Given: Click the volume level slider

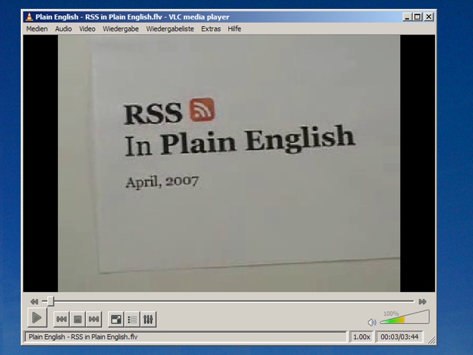Looking at the screenshot, I should click(403, 319).
